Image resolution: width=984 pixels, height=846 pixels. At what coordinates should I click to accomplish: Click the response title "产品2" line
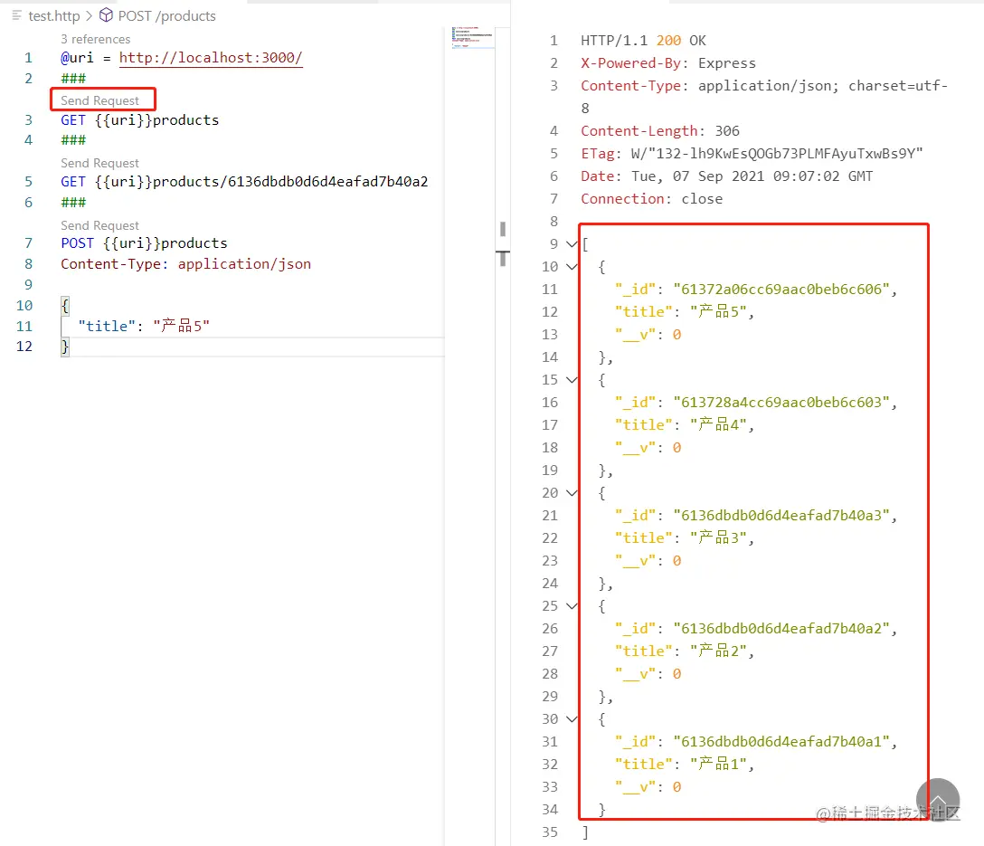(x=684, y=651)
